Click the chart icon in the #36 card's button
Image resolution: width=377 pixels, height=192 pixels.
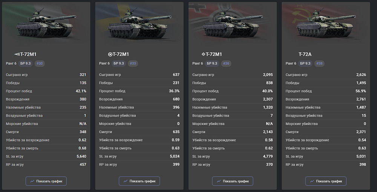click(x=219, y=181)
